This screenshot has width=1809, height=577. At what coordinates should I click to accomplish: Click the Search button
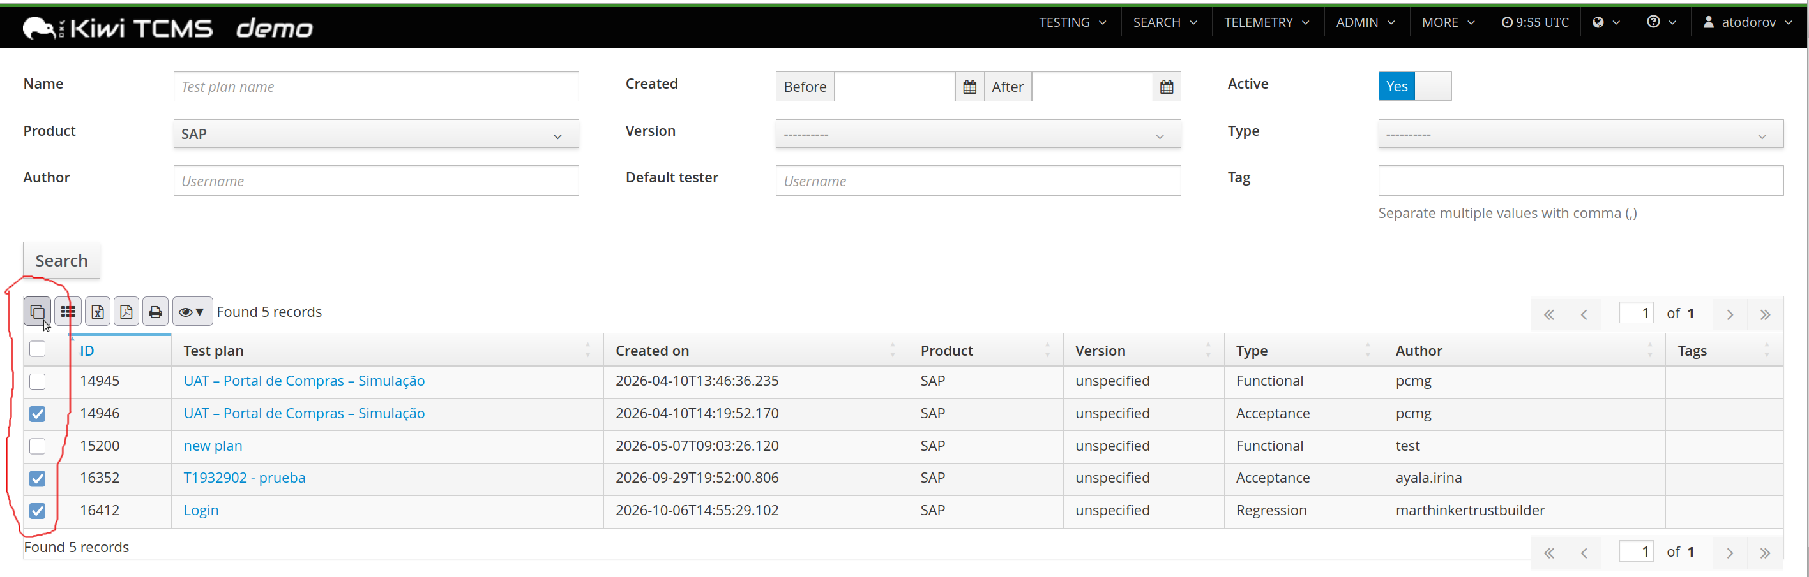(62, 260)
